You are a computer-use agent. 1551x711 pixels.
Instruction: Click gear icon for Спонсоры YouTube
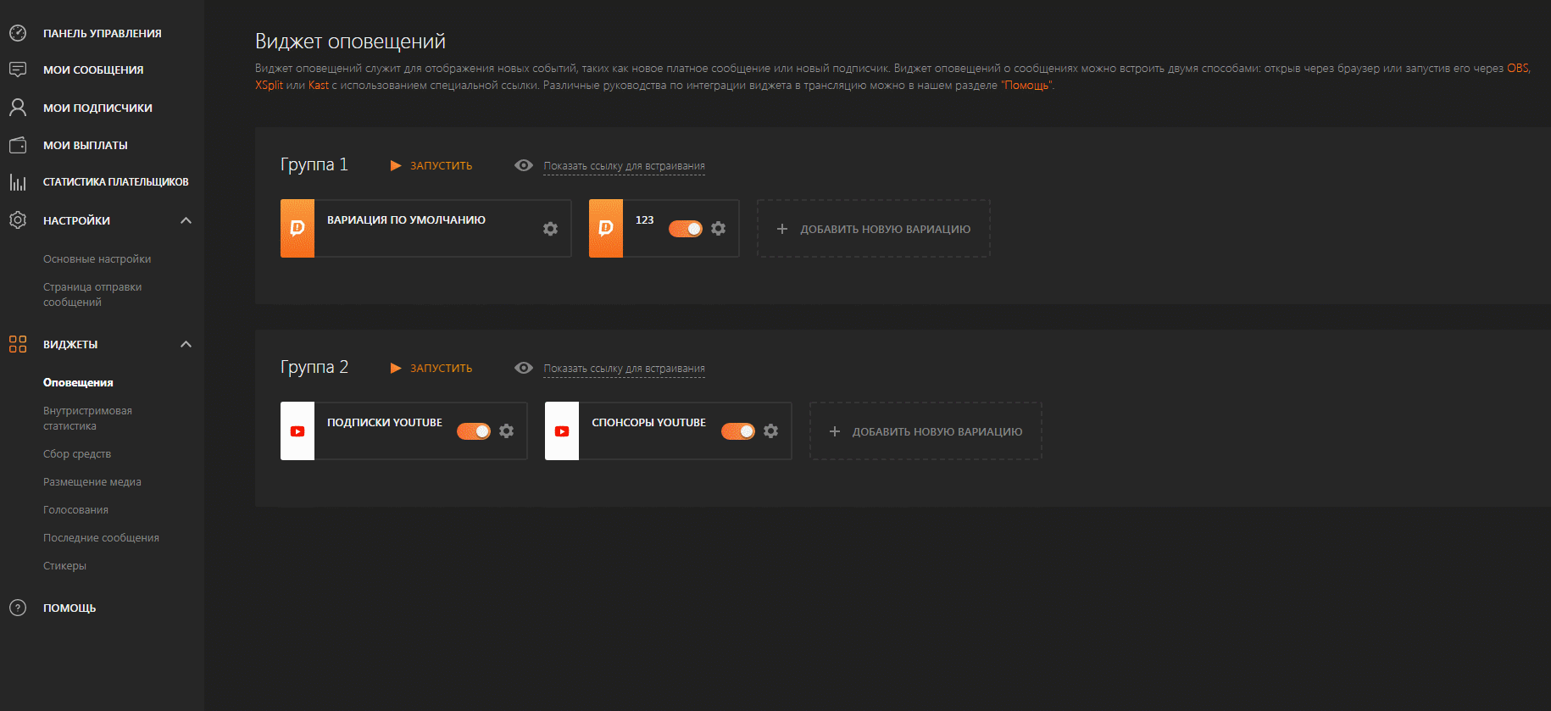pos(770,431)
